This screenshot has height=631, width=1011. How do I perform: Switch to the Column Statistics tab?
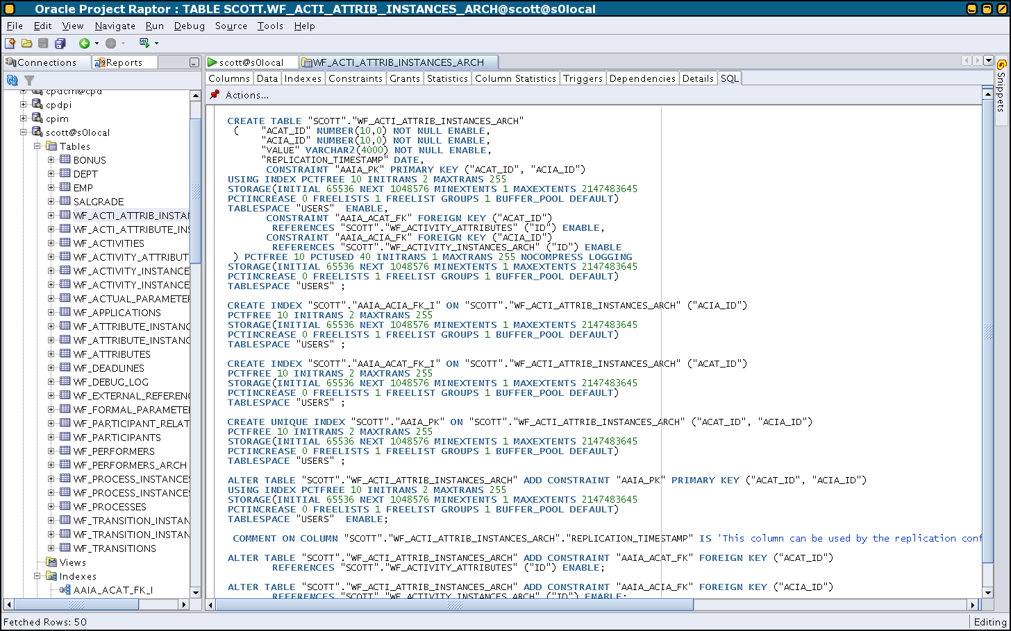[515, 78]
